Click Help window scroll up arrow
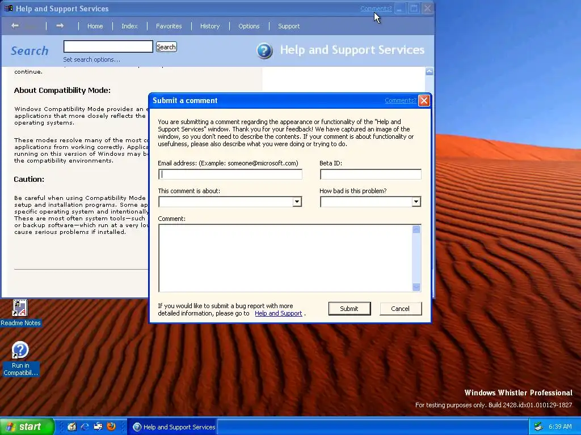This screenshot has width=581, height=435. click(430, 71)
